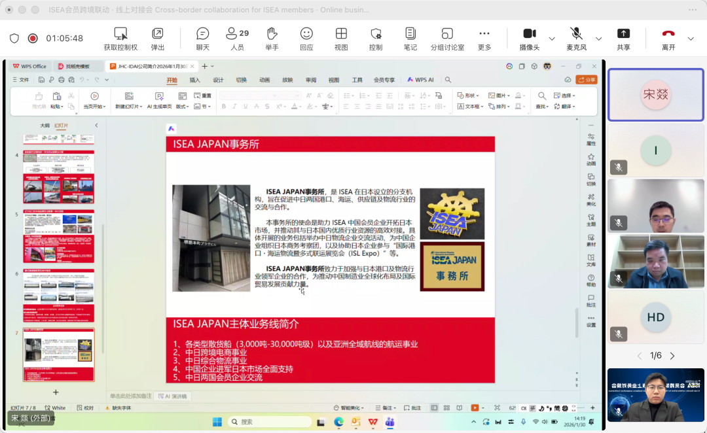Open the 插入 ribbon tab in WPS

click(x=195, y=80)
